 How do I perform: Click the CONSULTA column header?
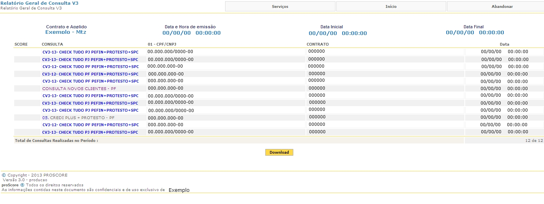coord(52,44)
